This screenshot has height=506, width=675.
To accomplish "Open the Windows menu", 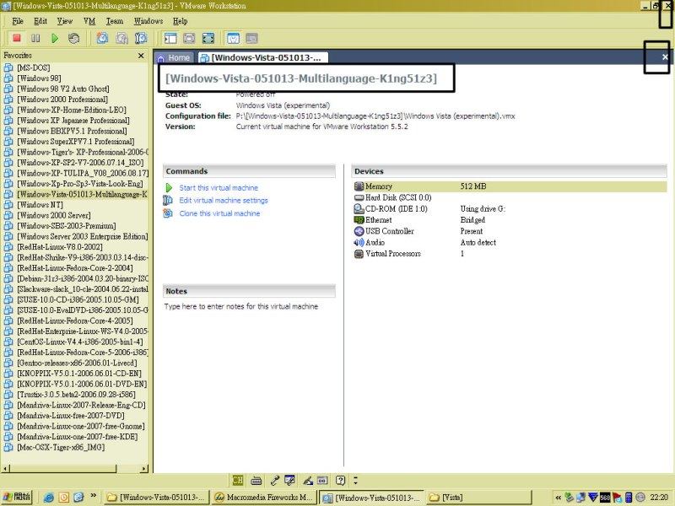I will pyautogui.click(x=148, y=20).
